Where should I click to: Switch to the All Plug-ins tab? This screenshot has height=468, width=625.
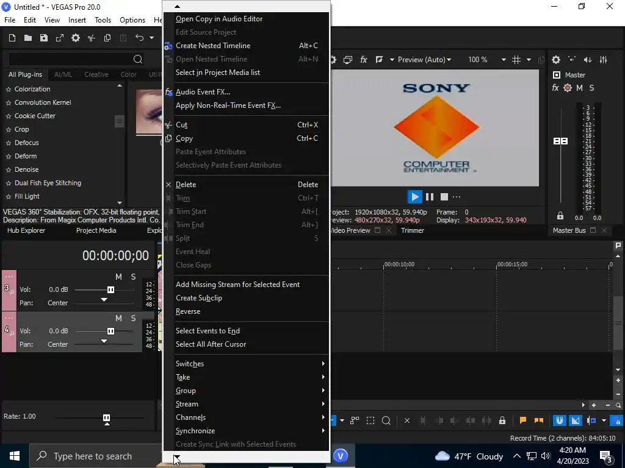(25, 74)
